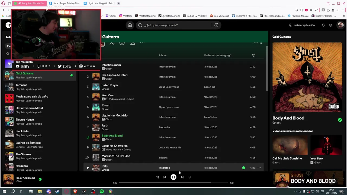Open the Vectoratgaming X bookmark

coord(146,16)
